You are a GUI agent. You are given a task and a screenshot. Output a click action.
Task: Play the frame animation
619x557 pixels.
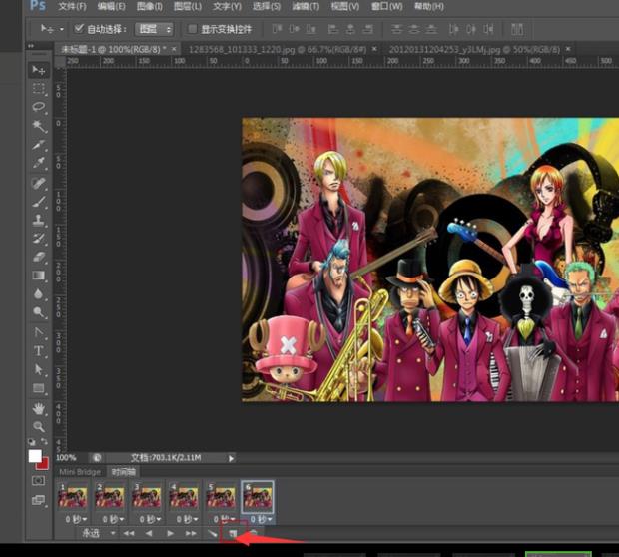[x=171, y=534]
